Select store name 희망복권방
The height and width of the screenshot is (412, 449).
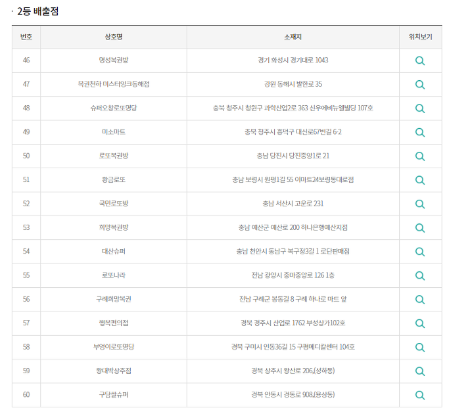(114, 227)
